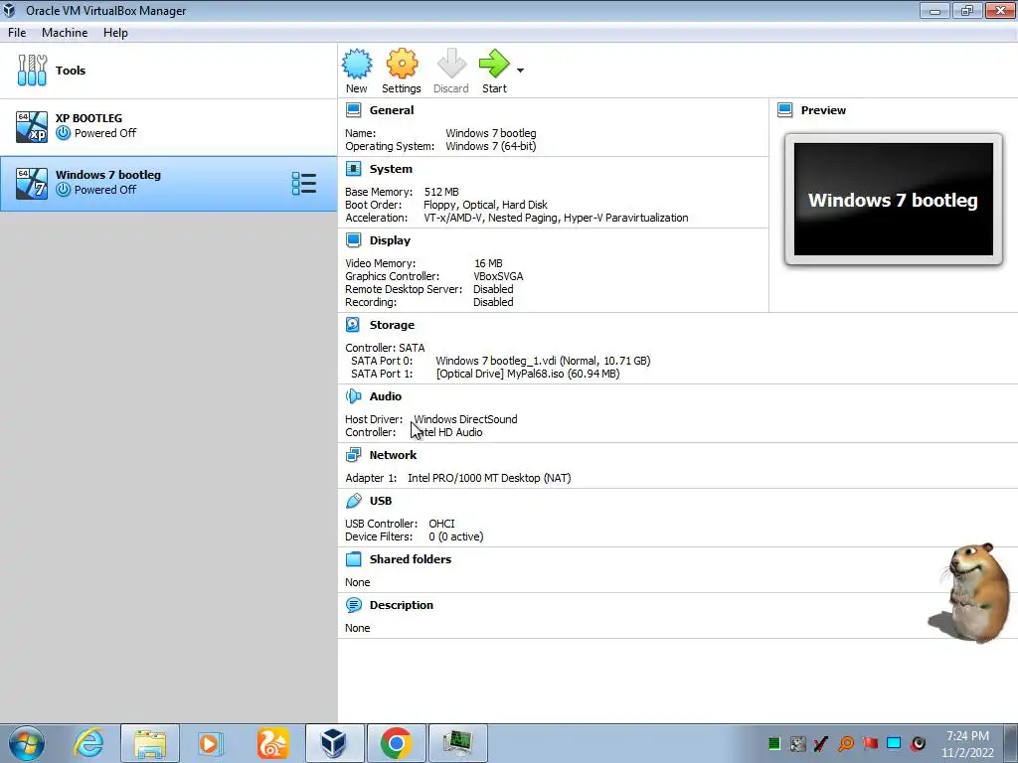Click the Intel PRO/1000 MT Desktop adapter text

489,478
